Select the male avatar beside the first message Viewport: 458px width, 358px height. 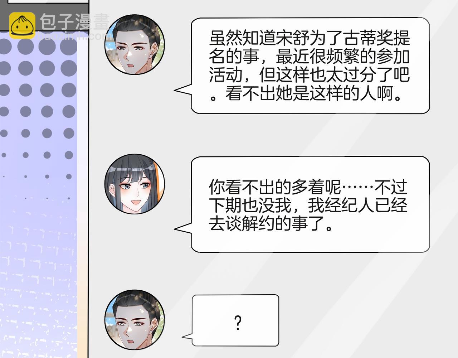[x=135, y=45]
